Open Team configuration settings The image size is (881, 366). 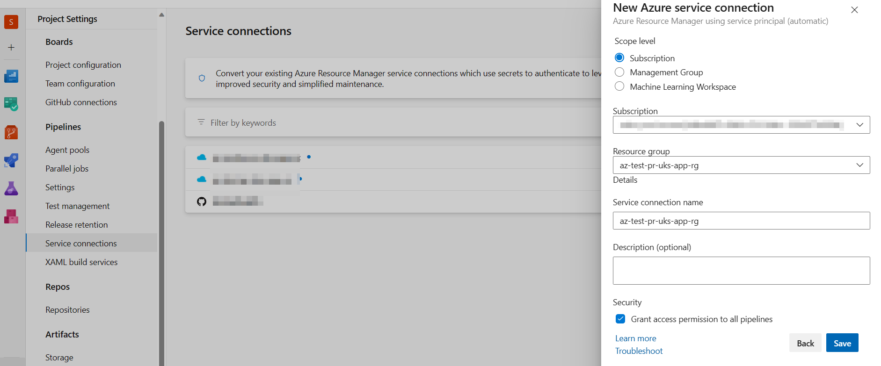(x=80, y=84)
